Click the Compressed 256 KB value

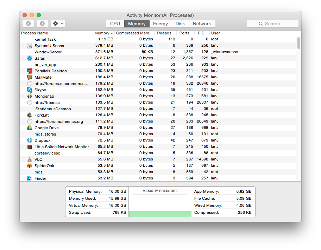(245, 212)
